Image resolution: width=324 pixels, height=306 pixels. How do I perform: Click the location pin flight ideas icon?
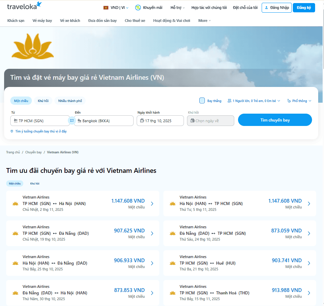[12, 131]
